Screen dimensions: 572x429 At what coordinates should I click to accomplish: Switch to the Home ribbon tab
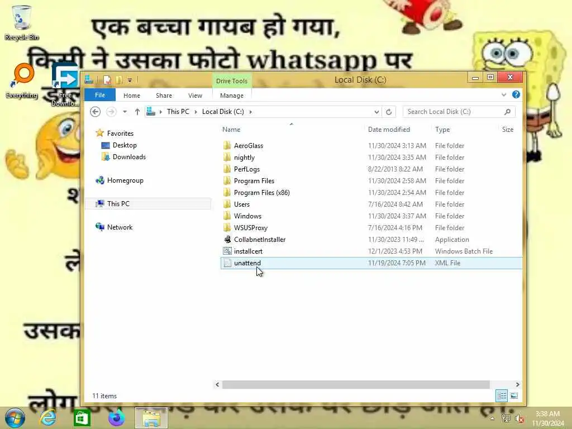tap(132, 95)
